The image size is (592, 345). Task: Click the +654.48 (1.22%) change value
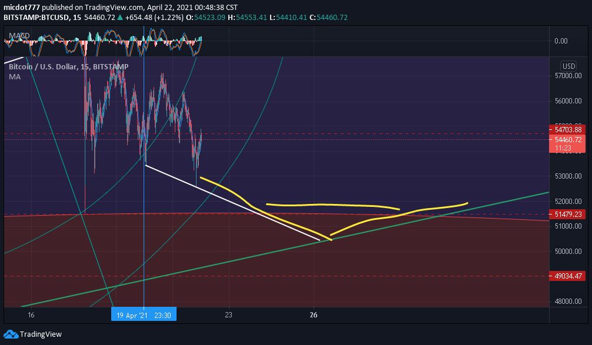(x=154, y=18)
